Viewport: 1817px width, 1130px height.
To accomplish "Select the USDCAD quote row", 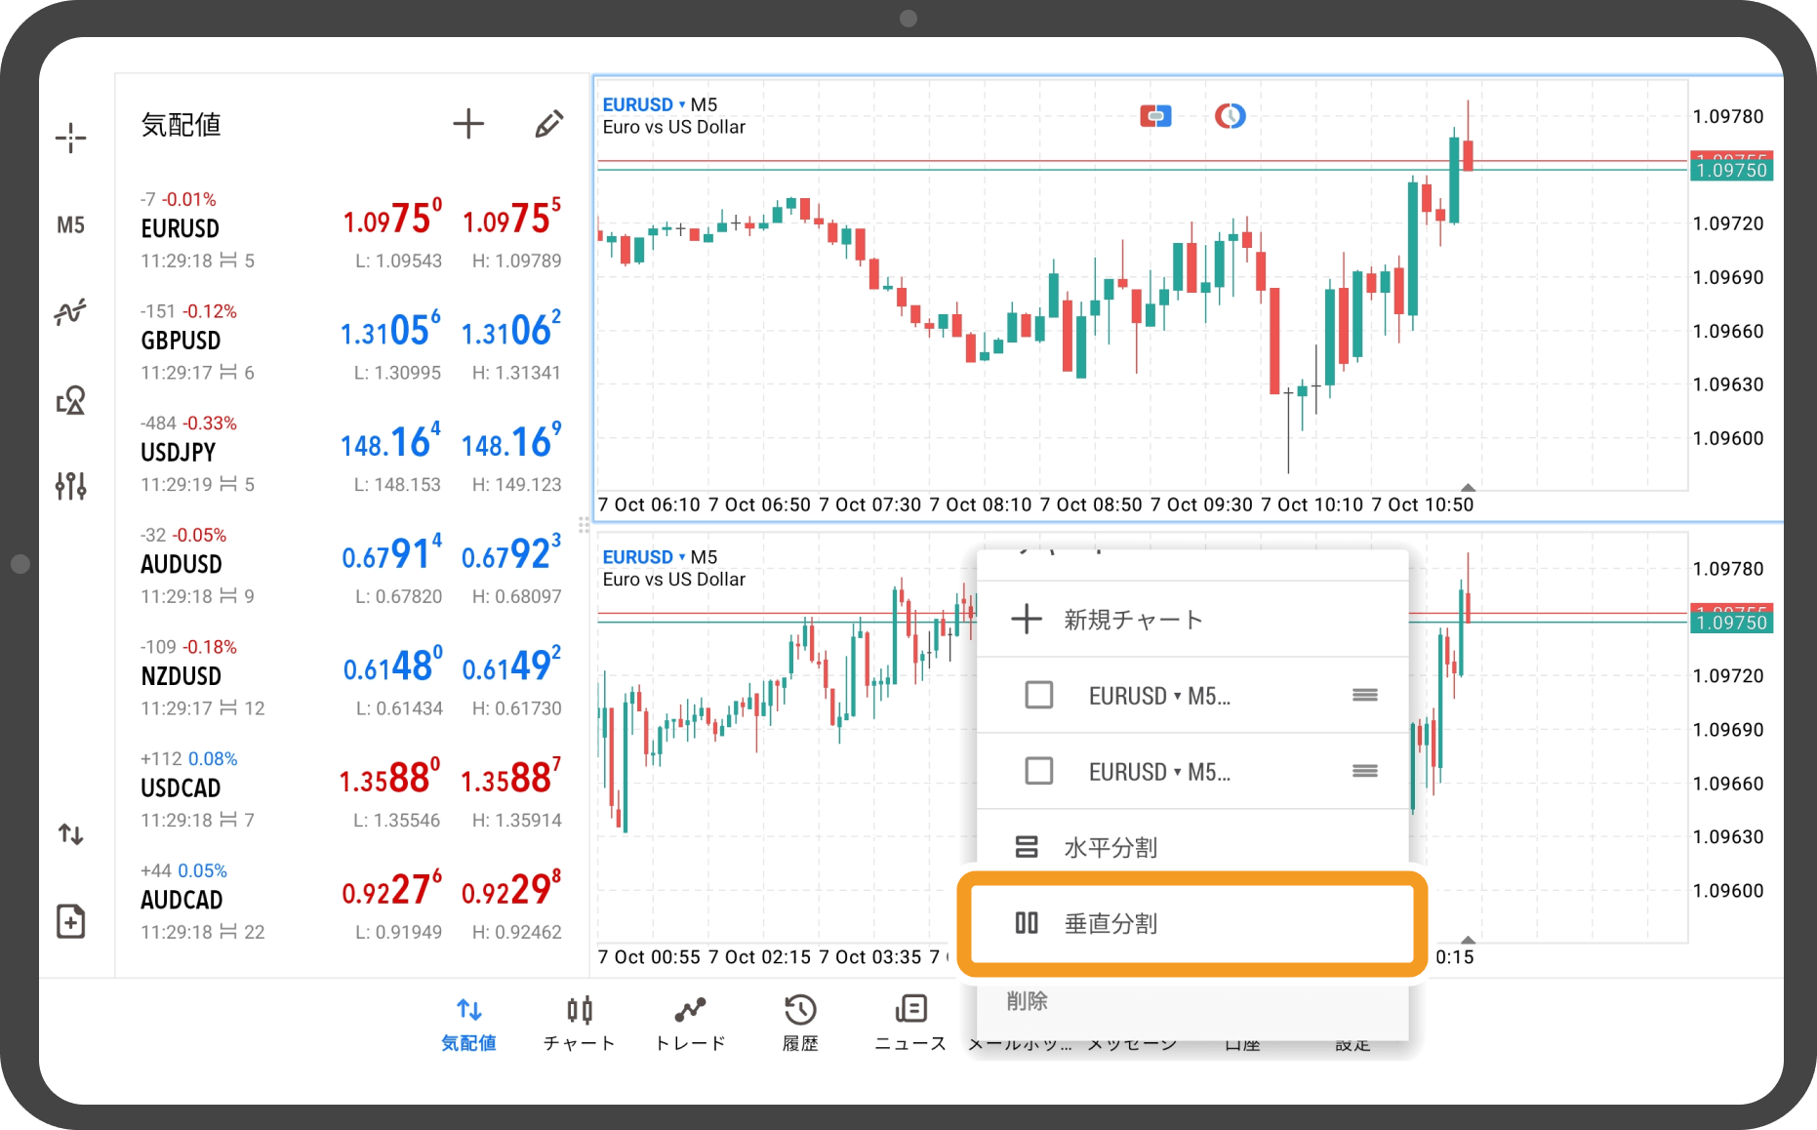I will pos(351,789).
